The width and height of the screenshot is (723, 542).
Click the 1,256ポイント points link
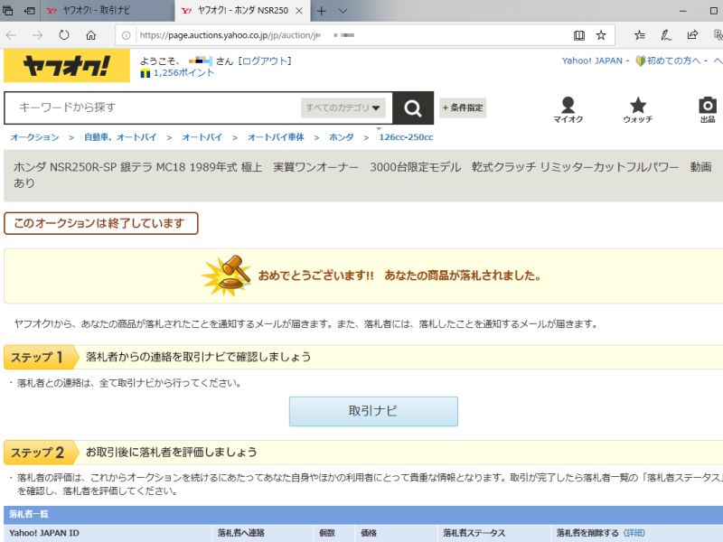183,72
